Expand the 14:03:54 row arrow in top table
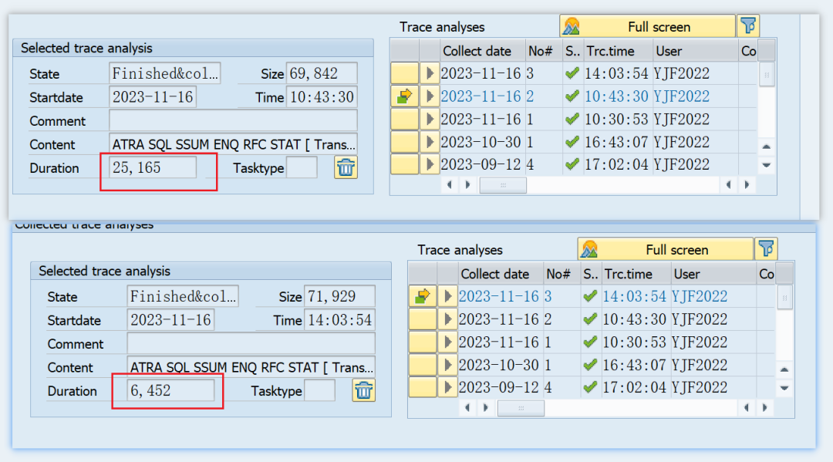The image size is (833, 462). [x=430, y=73]
